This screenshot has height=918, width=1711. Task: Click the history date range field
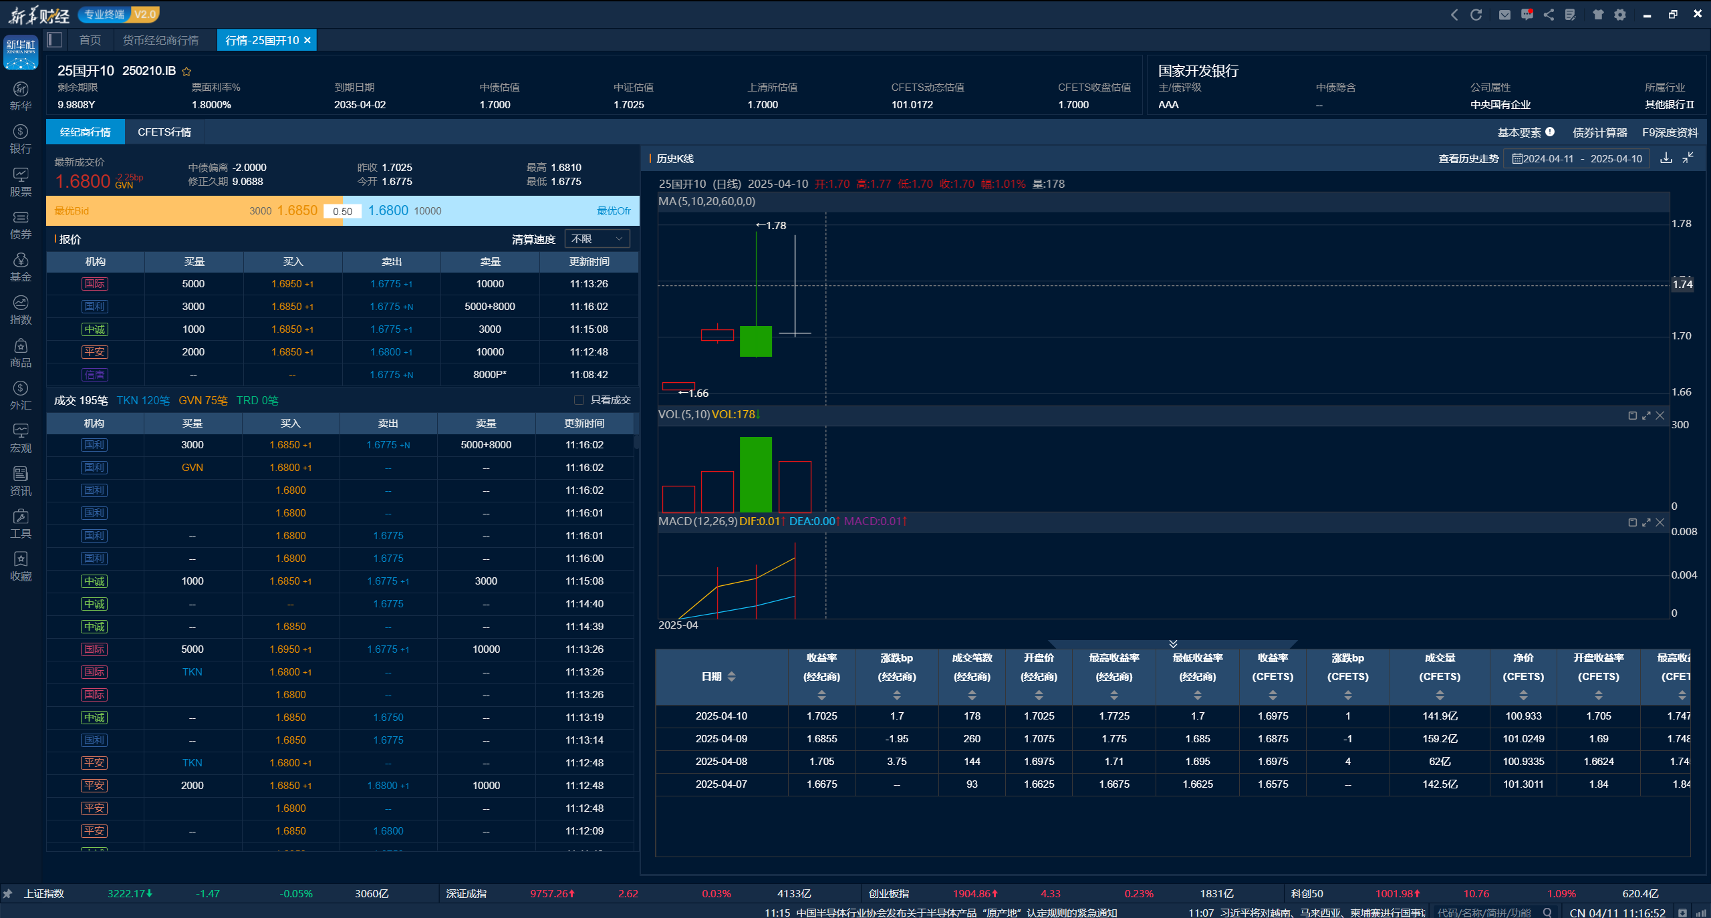[x=1577, y=158]
